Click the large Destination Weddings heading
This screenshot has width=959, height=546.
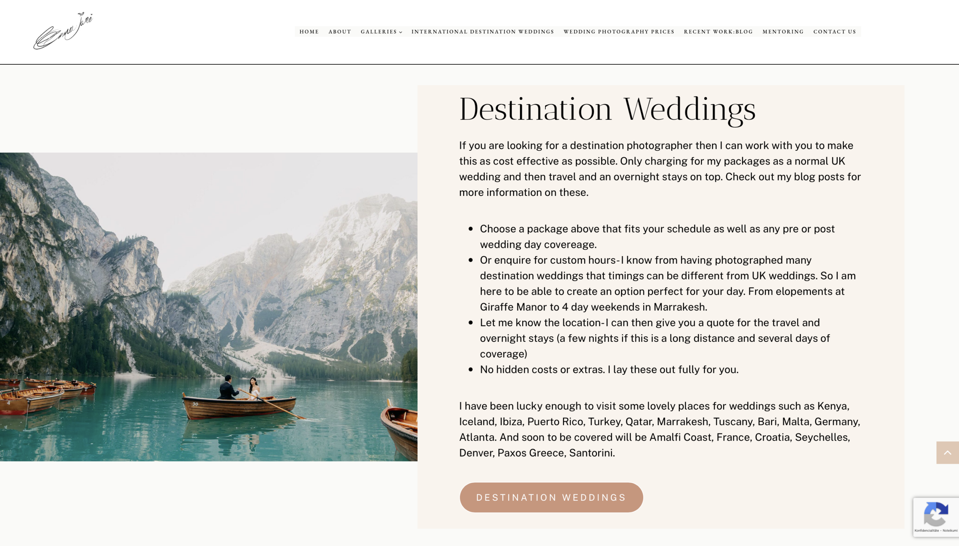(607, 109)
